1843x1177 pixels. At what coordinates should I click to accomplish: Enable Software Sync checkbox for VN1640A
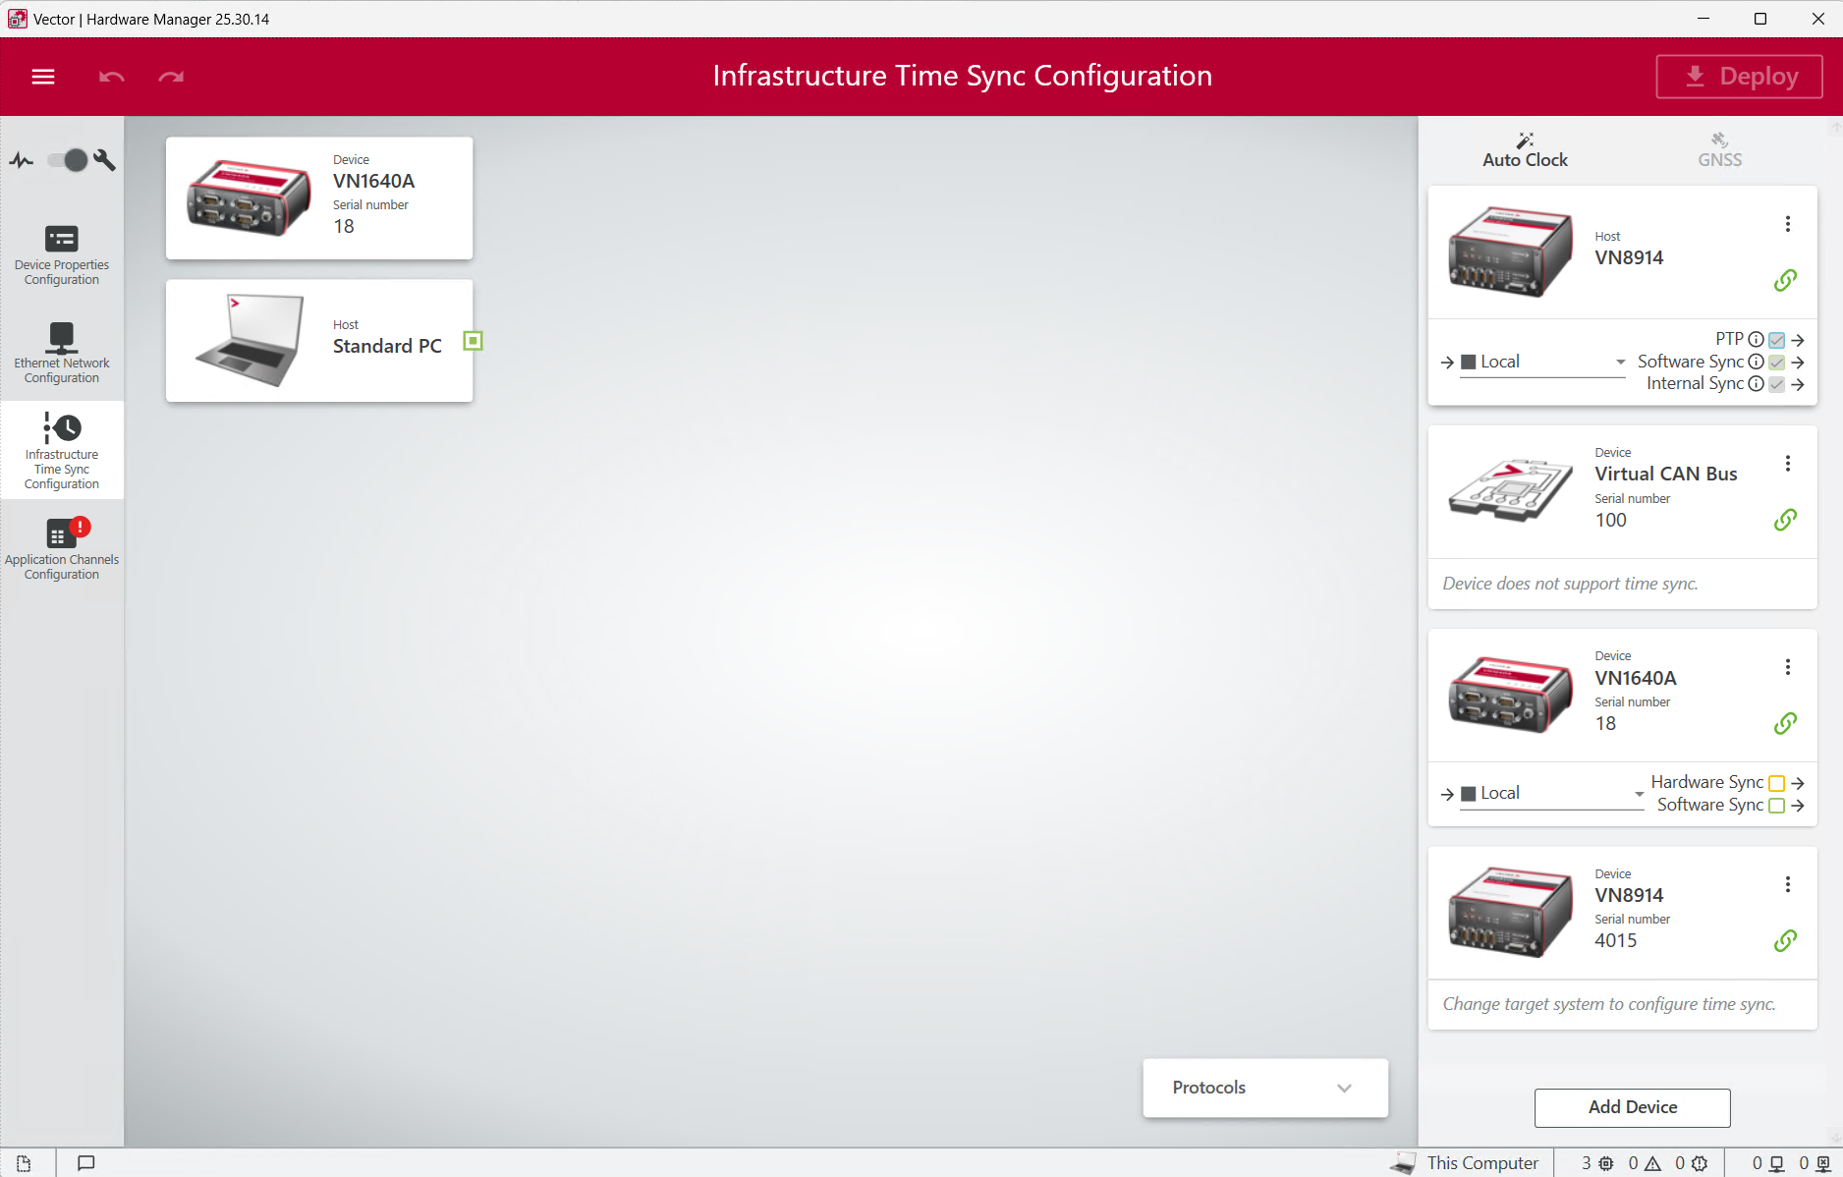(x=1776, y=806)
